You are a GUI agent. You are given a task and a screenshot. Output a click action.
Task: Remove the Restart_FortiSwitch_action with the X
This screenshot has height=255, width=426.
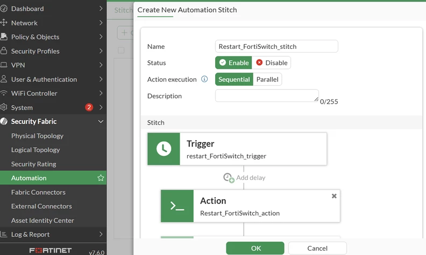point(334,196)
